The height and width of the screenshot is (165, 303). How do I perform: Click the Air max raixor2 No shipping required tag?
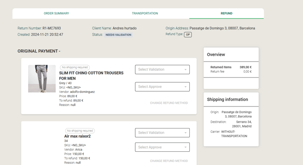tap(80, 131)
